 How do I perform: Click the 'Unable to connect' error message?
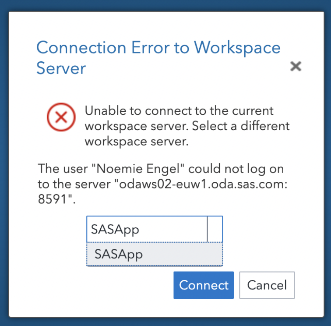pos(179,110)
